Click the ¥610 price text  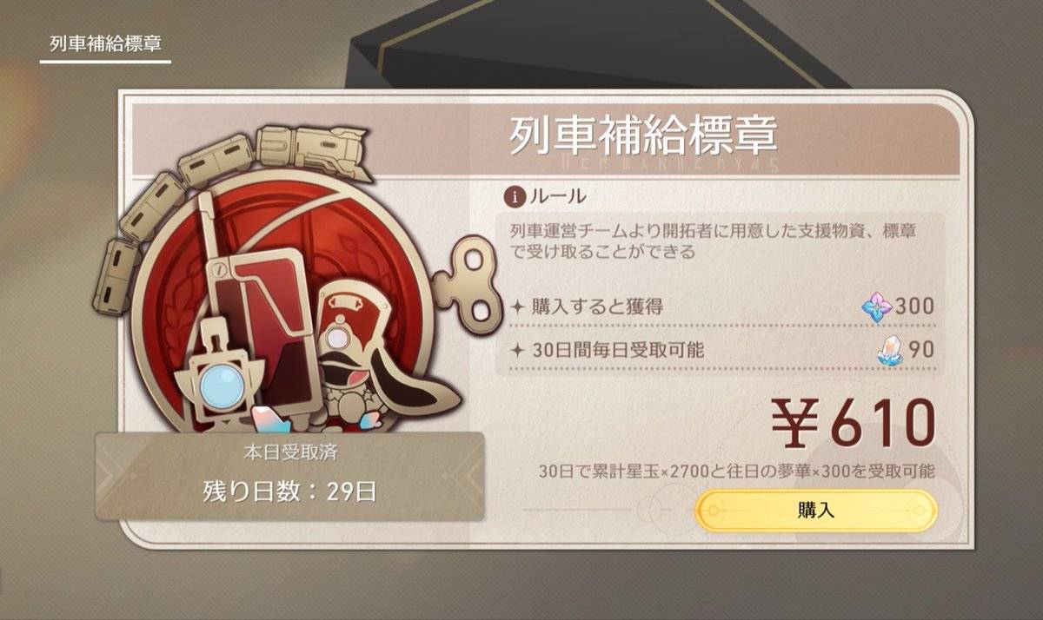pos(854,425)
